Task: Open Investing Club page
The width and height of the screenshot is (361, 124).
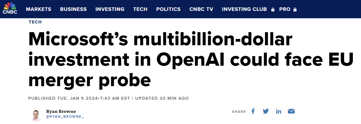Action: (x=244, y=9)
